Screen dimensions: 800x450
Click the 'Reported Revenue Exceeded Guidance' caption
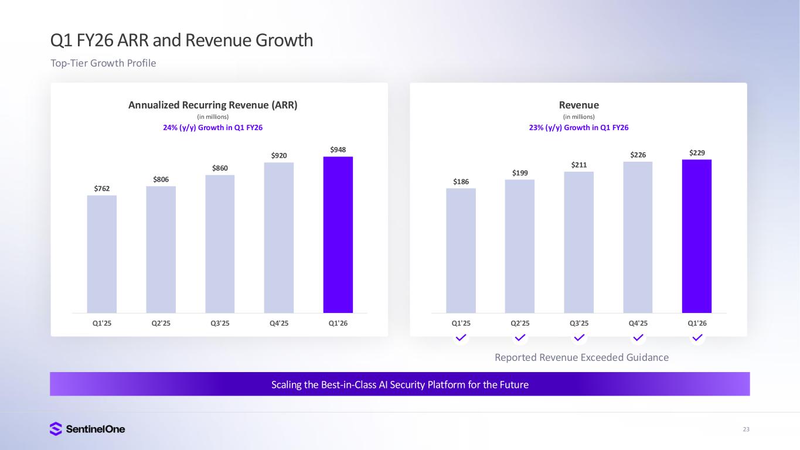click(x=581, y=357)
